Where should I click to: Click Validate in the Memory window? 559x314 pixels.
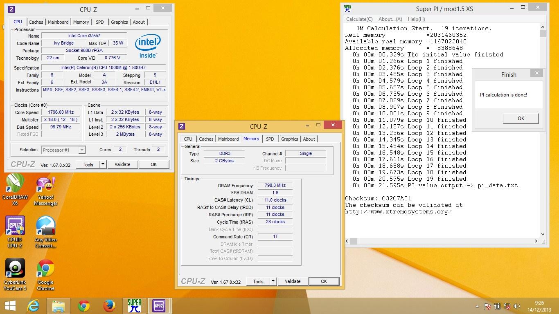point(293,281)
